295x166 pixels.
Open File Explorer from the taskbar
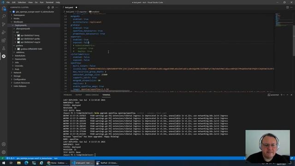tap(19, 163)
